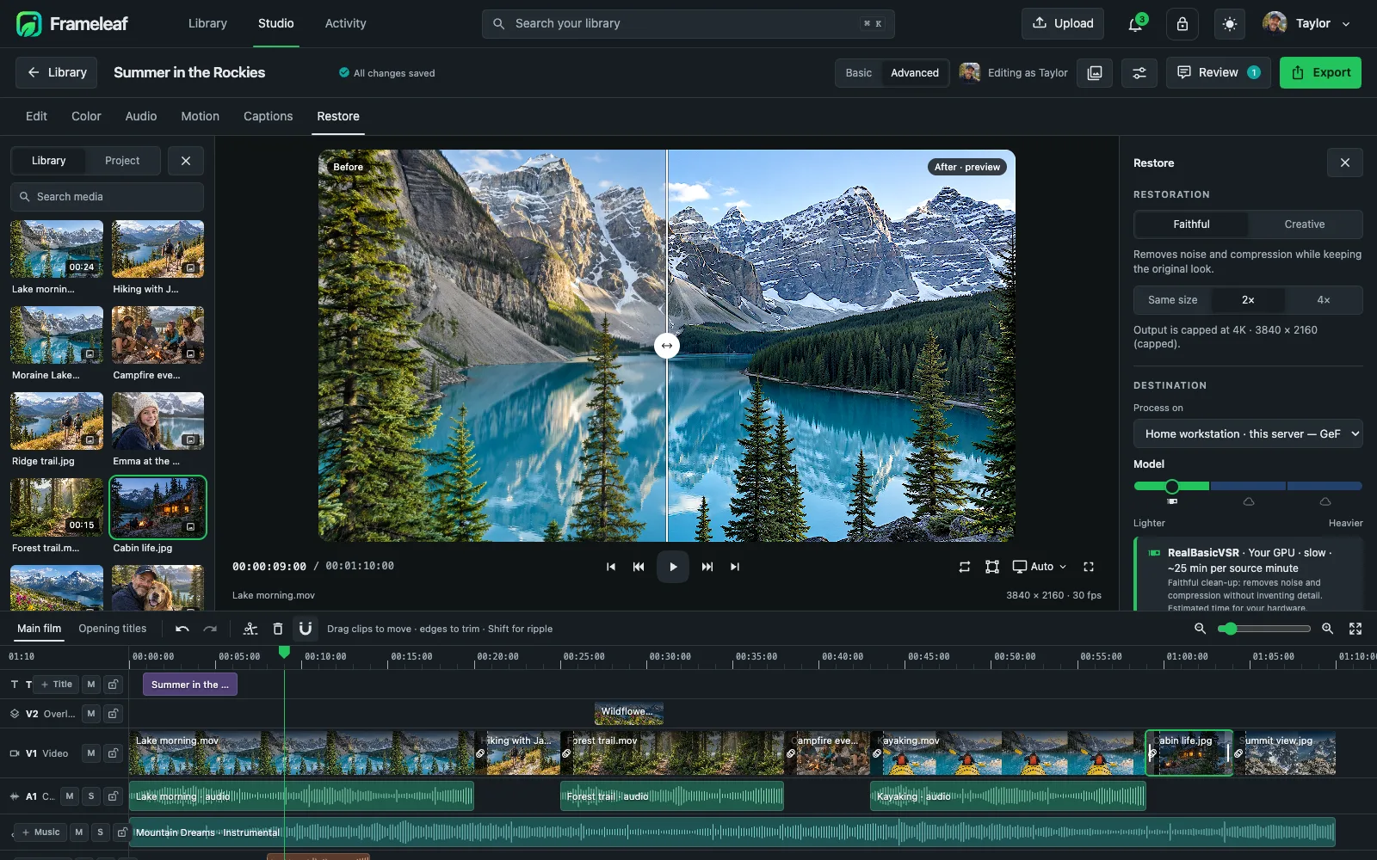This screenshot has width=1377, height=860.
Task: Delete selected clip with trash icon
Action: tap(278, 629)
